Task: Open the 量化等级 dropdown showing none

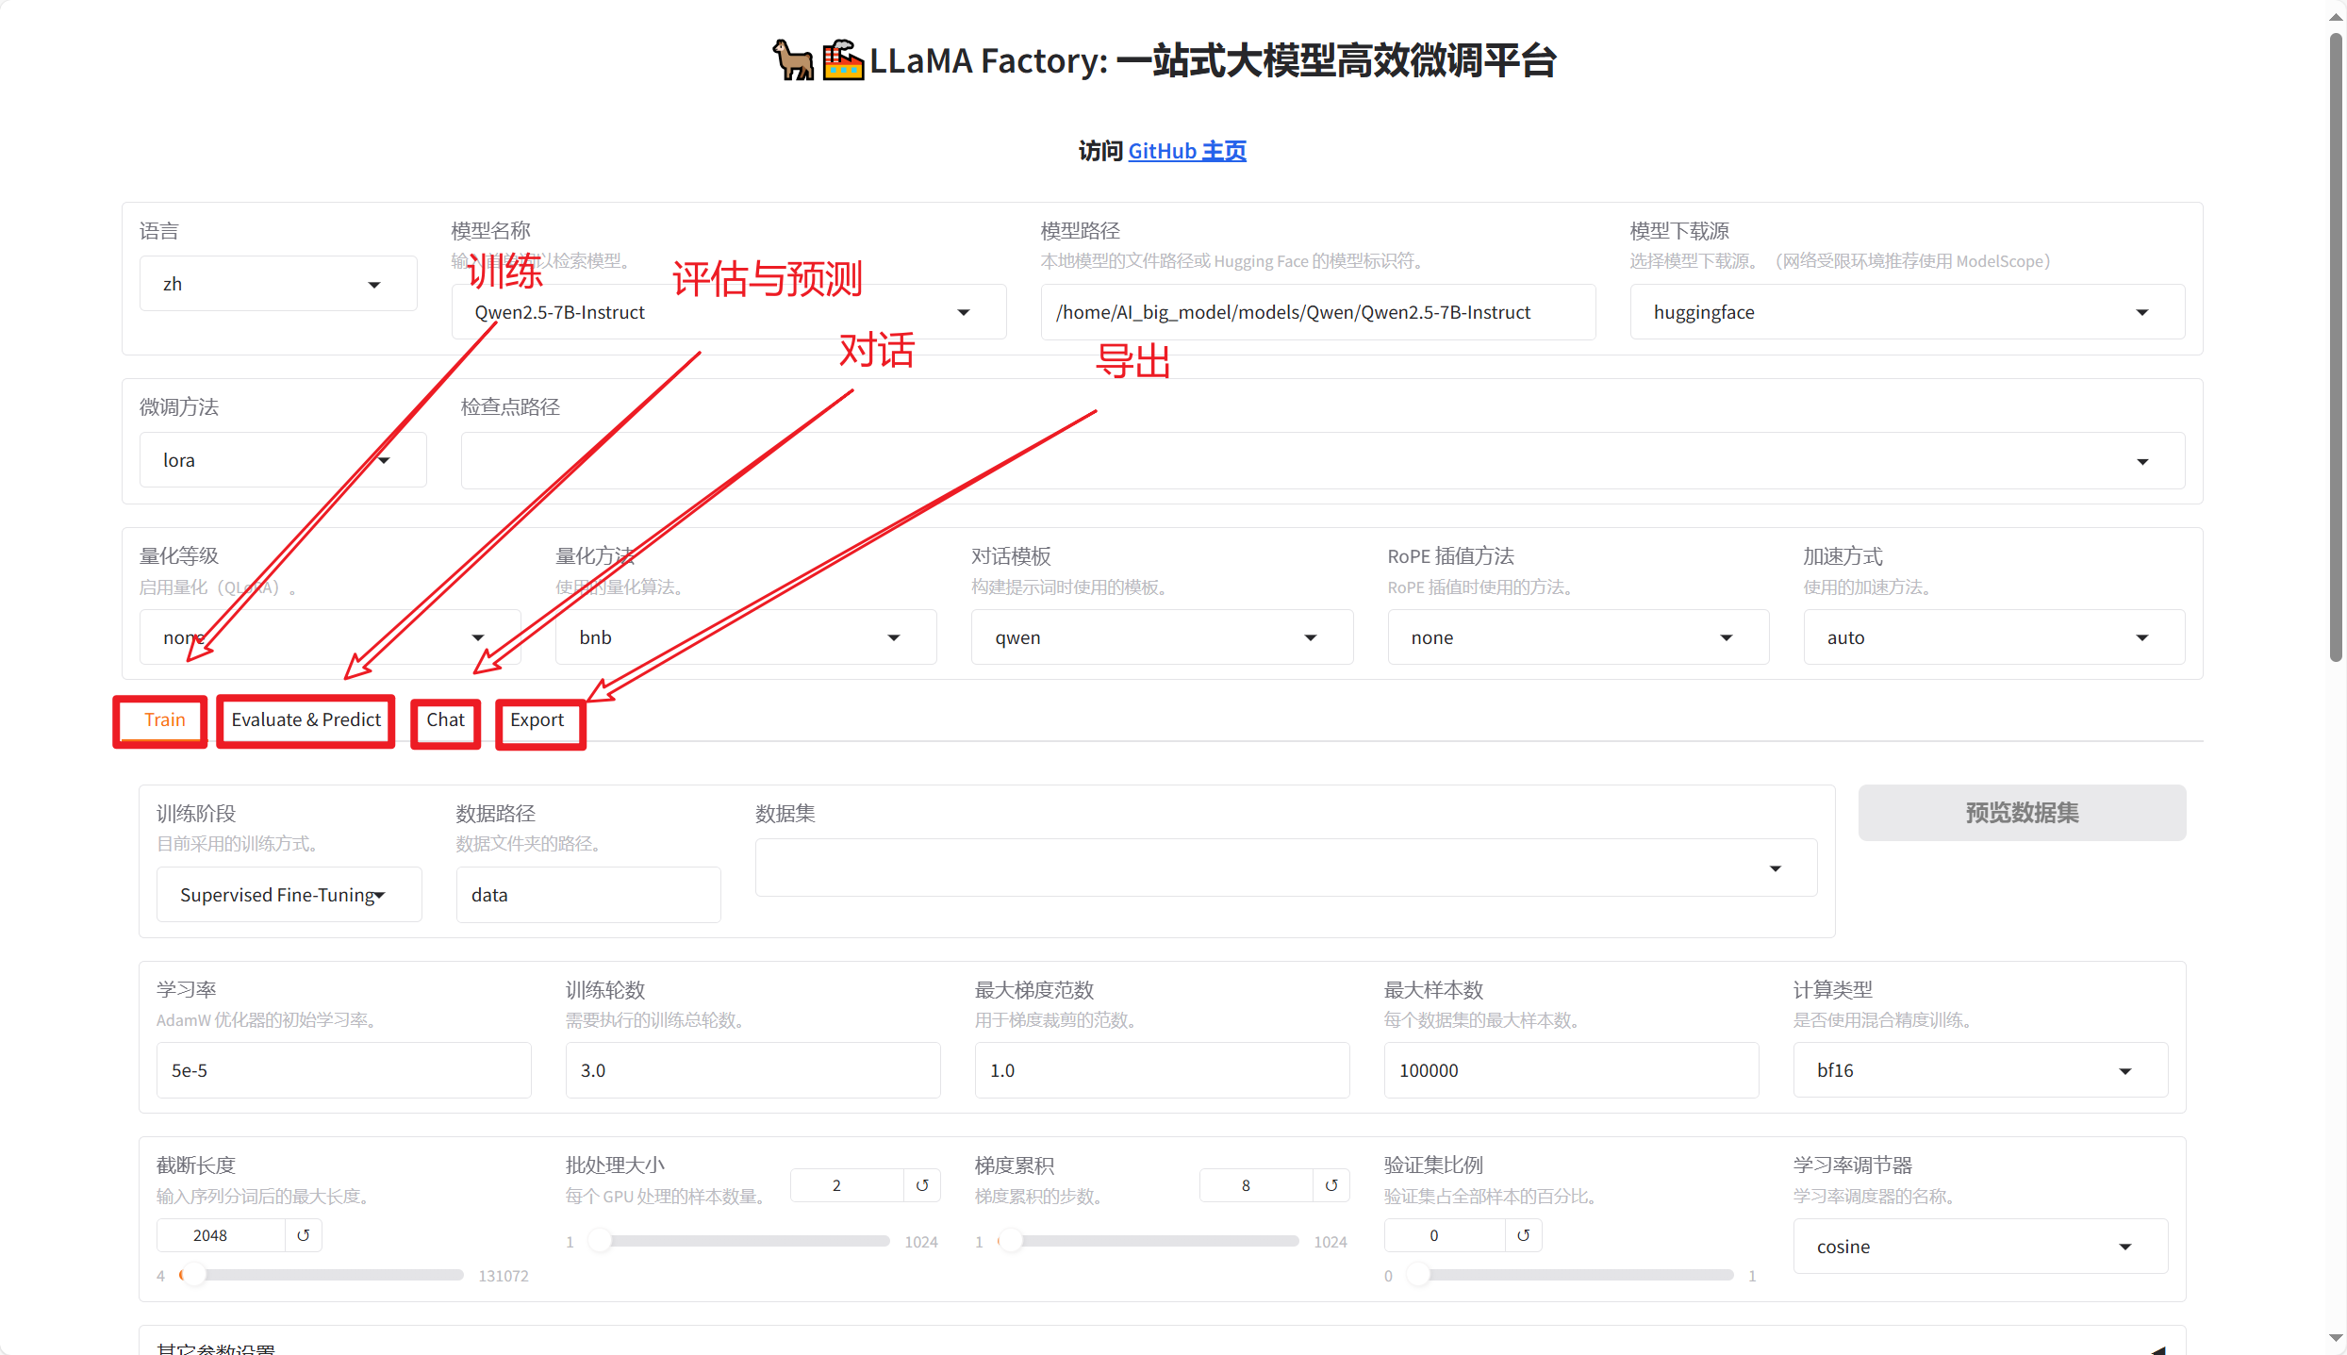Action: click(x=329, y=637)
